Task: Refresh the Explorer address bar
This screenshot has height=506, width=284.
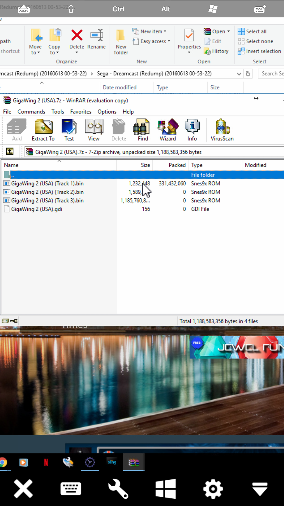Action: pos(248,74)
